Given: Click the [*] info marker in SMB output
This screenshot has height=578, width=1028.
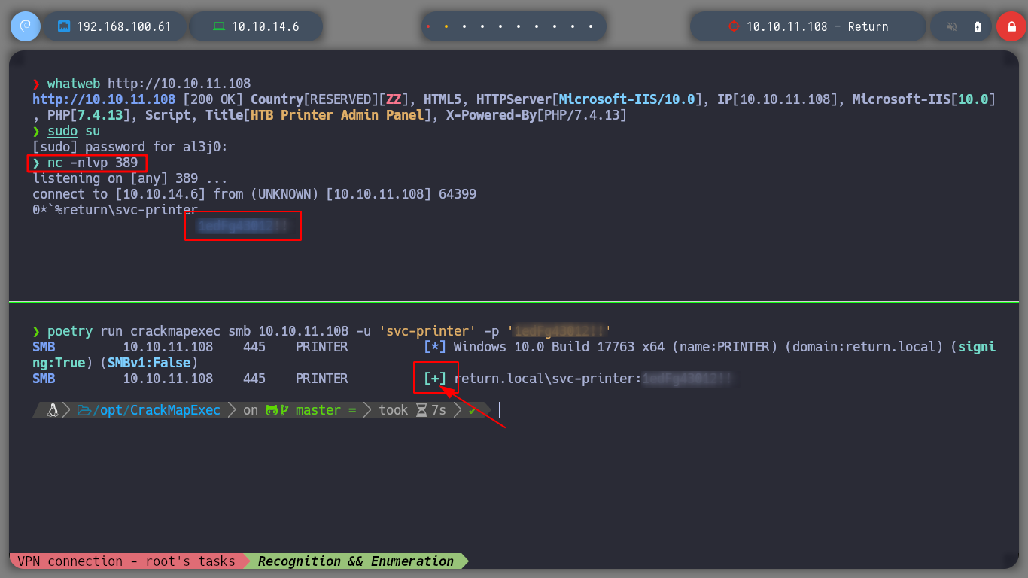Looking at the screenshot, I should coord(435,346).
